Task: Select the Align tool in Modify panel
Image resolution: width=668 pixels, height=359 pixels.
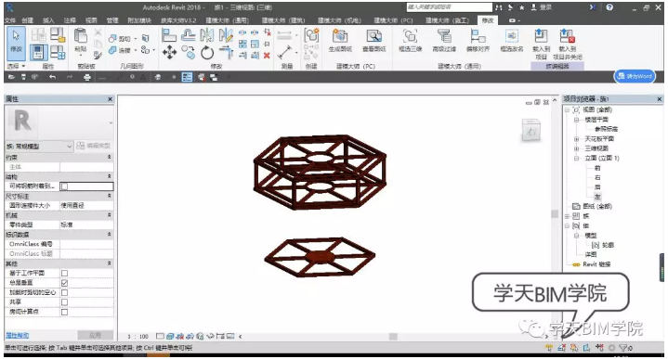Action: (169, 35)
